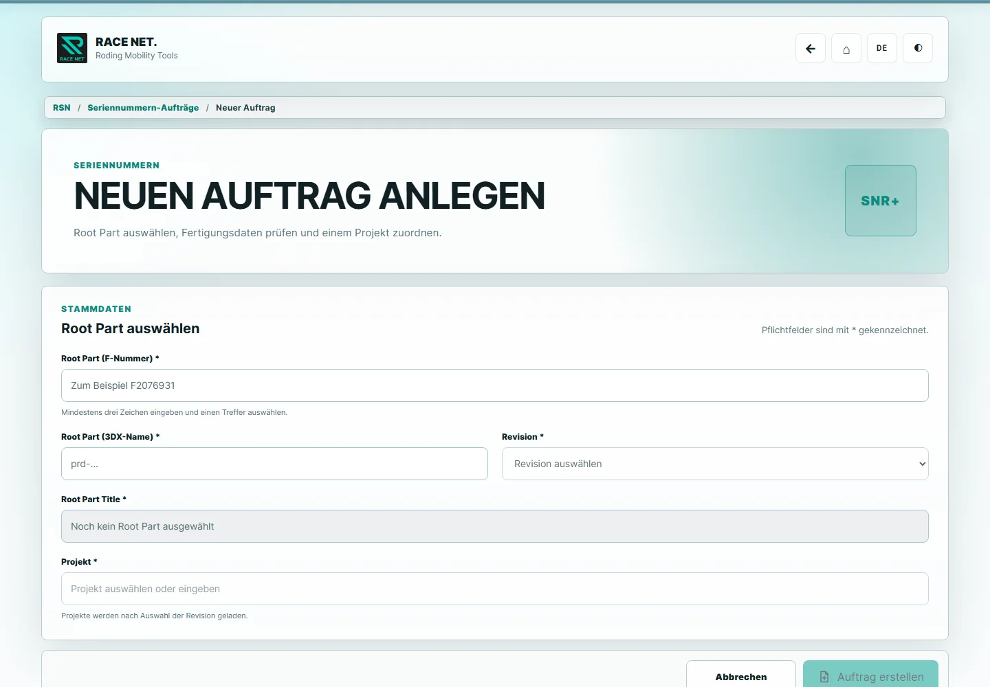
Task: Click the Root Part (3DX-Name) label
Action: click(x=110, y=437)
